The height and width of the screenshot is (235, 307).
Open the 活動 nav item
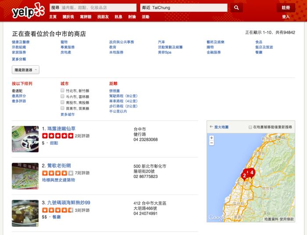pos(146,17)
